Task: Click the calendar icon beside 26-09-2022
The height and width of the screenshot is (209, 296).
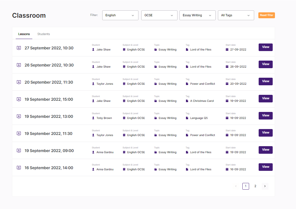Action: [227, 67]
